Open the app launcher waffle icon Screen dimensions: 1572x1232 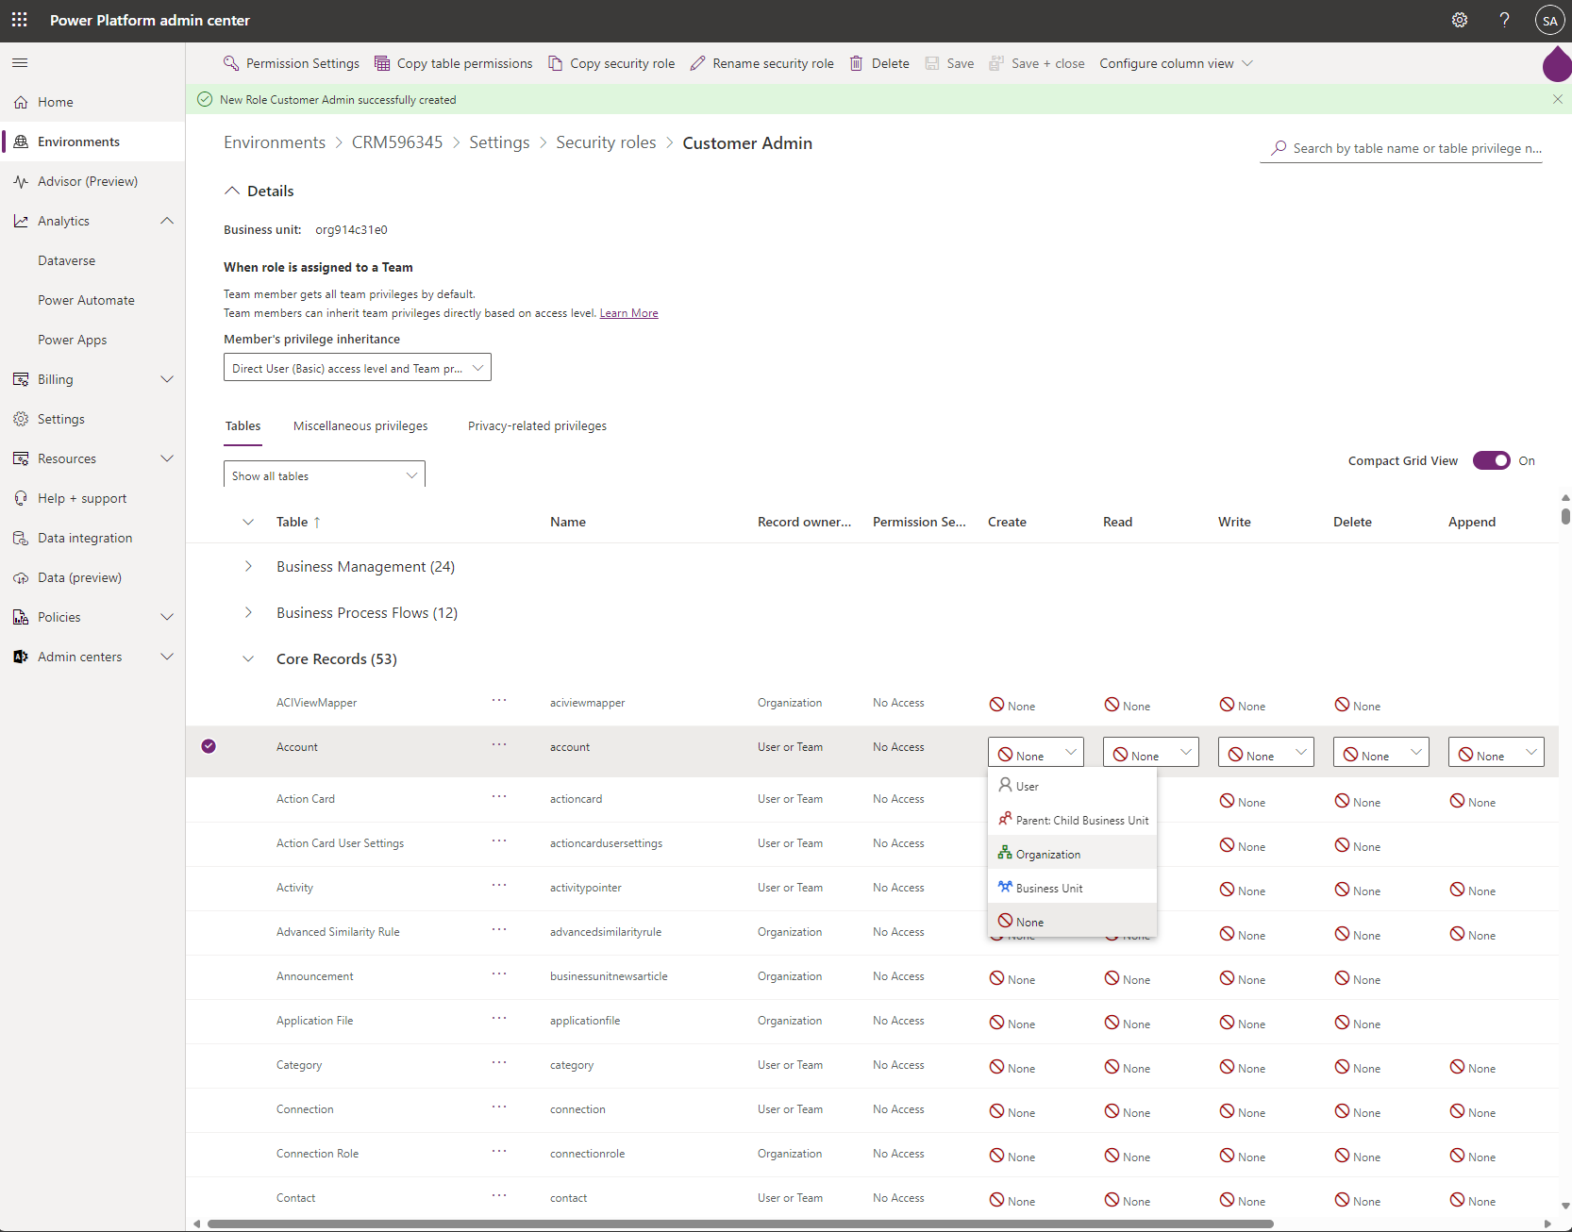pos(20,20)
